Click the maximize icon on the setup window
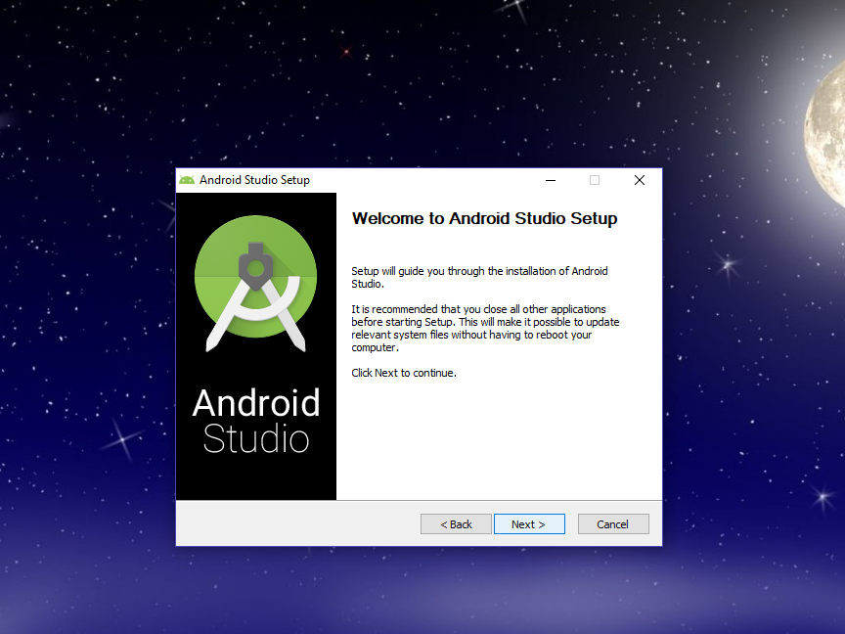The width and height of the screenshot is (845, 634). pos(595,180)
